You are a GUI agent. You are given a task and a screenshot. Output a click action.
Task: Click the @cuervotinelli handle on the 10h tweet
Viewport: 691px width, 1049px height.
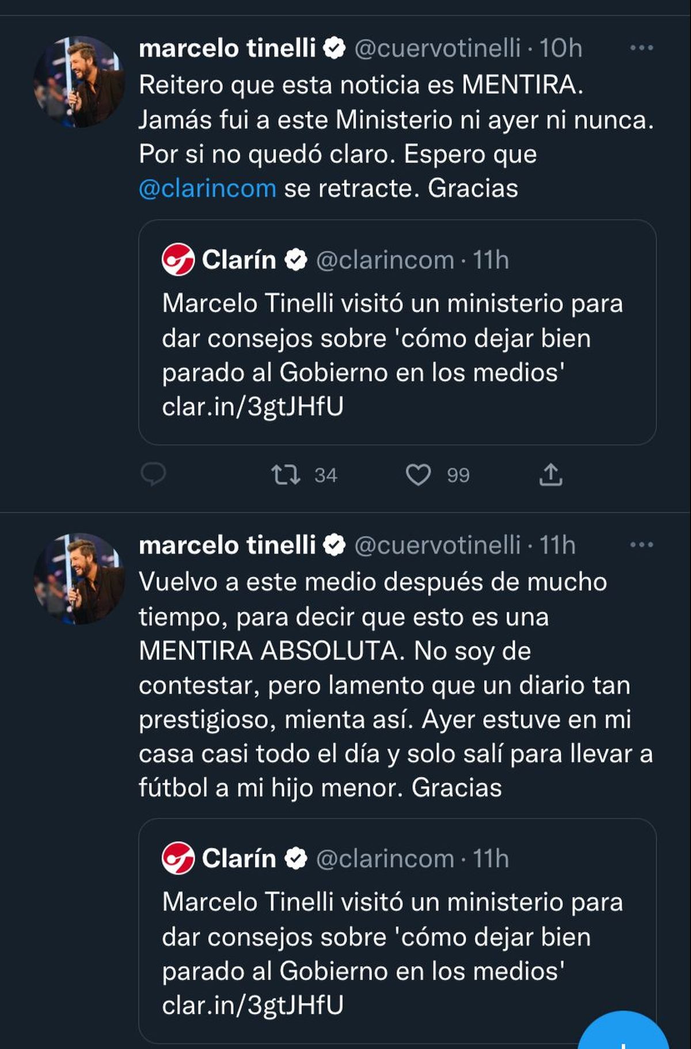pos(437,48)
